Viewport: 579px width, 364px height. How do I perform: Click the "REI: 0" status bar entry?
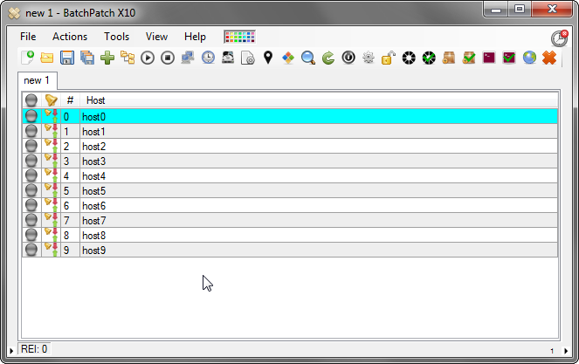(34, 349)
